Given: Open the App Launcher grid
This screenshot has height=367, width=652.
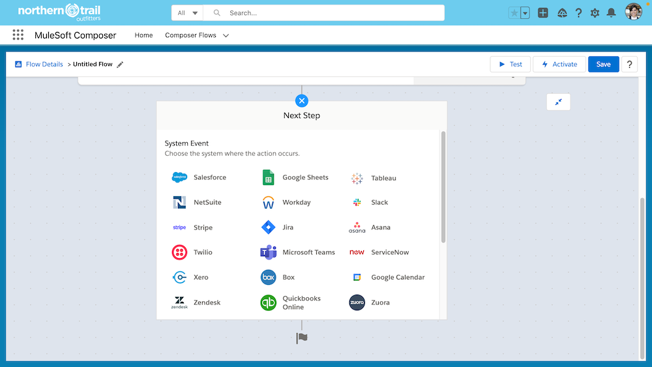Looking at the screenshot, I should [18, 35].
